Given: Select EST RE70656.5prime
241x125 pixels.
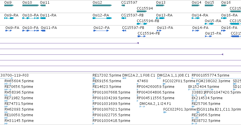Looking at the screenshot, I should point(19,86).
